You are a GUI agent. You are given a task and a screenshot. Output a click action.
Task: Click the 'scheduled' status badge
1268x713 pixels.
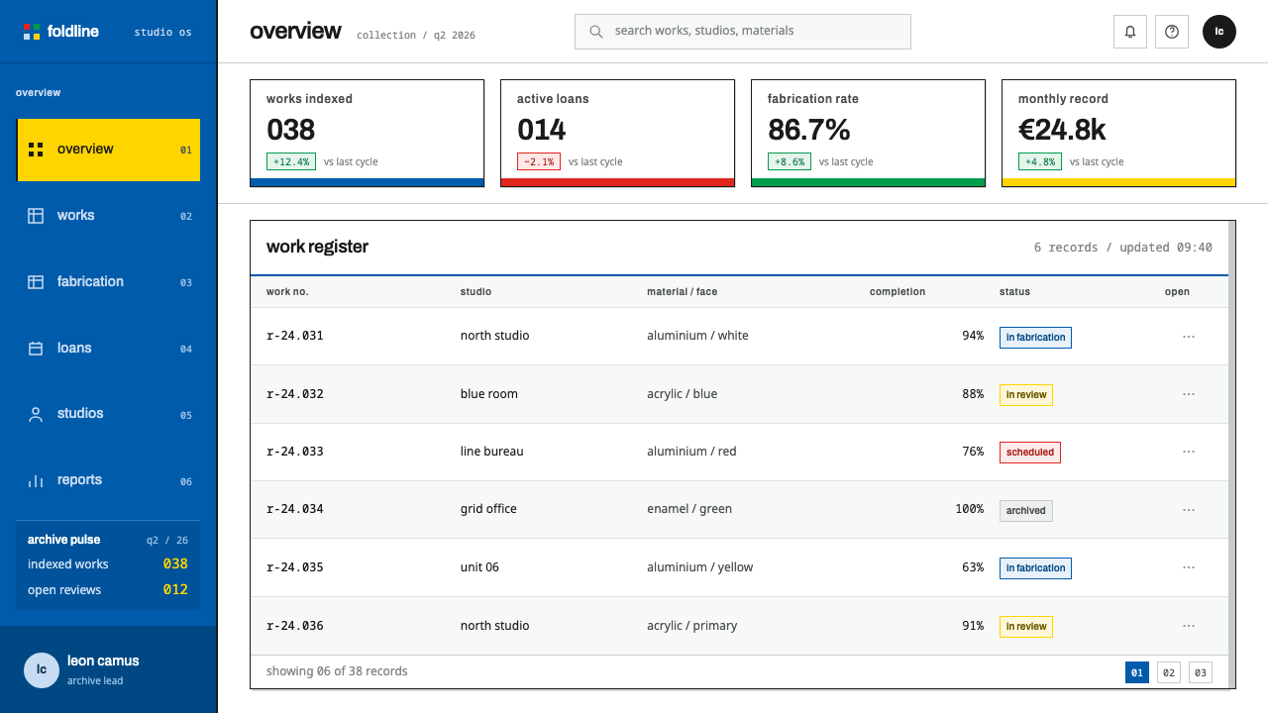[1030, 453]
